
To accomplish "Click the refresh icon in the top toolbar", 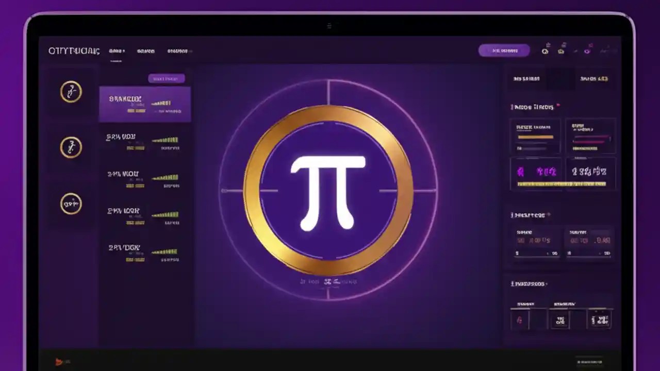I will [x=545, y=50].
